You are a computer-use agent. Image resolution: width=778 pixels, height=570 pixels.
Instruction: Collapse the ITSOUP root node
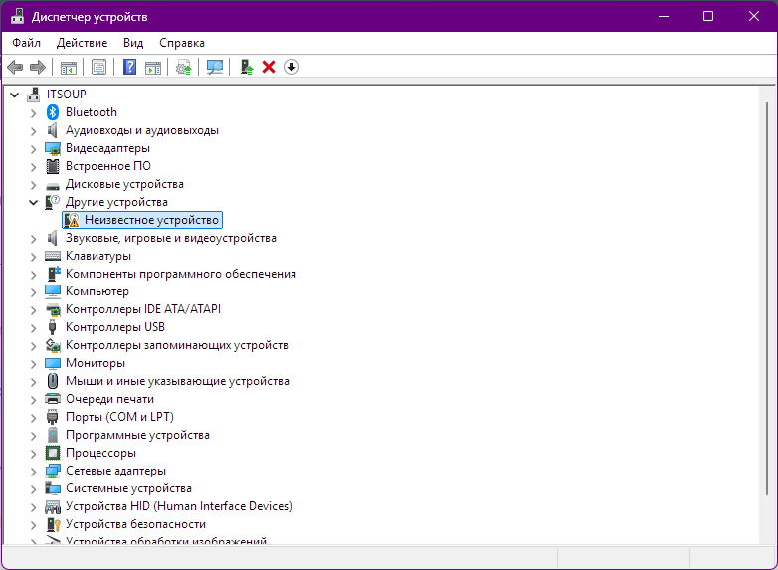14,95
